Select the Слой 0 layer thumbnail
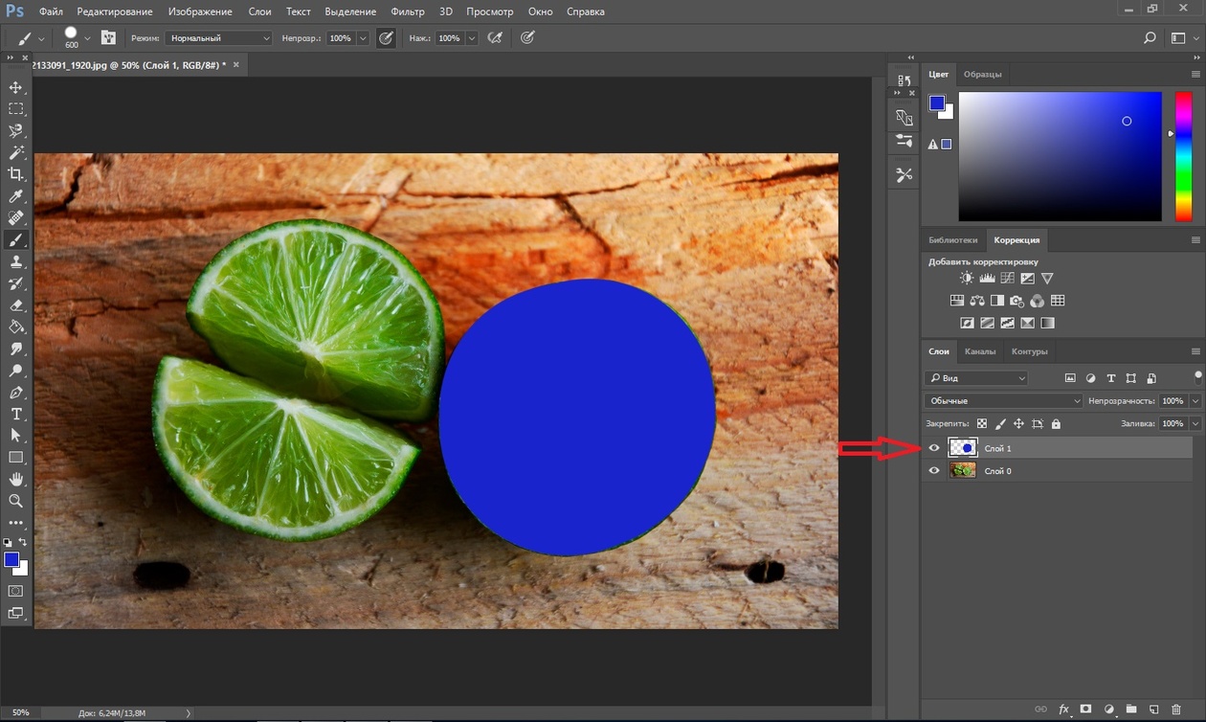This screenshot has width=1206, height=722. [962, 471]
